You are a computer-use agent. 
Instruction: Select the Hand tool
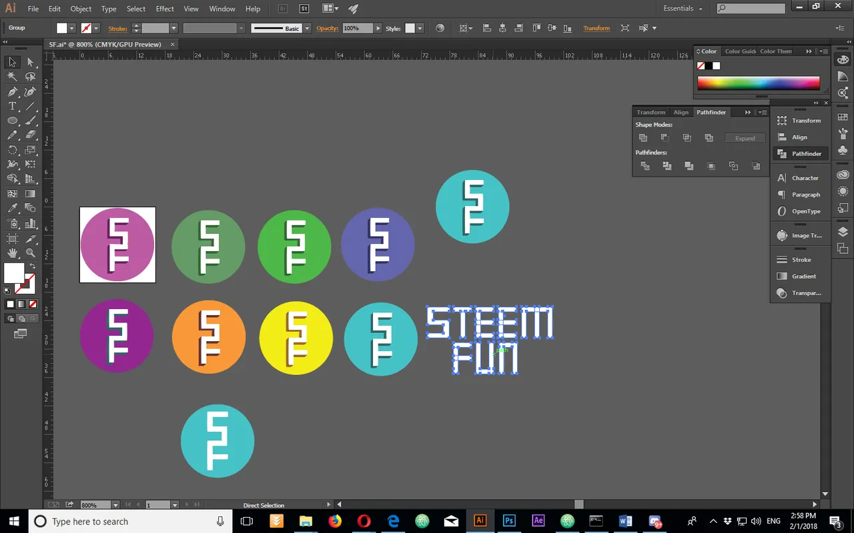click(12, 253)
